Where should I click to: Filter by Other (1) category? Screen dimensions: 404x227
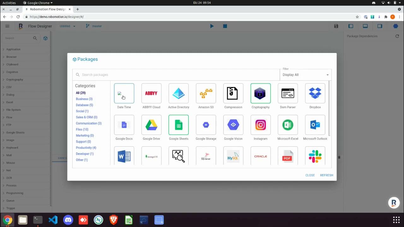coord(82,160)
